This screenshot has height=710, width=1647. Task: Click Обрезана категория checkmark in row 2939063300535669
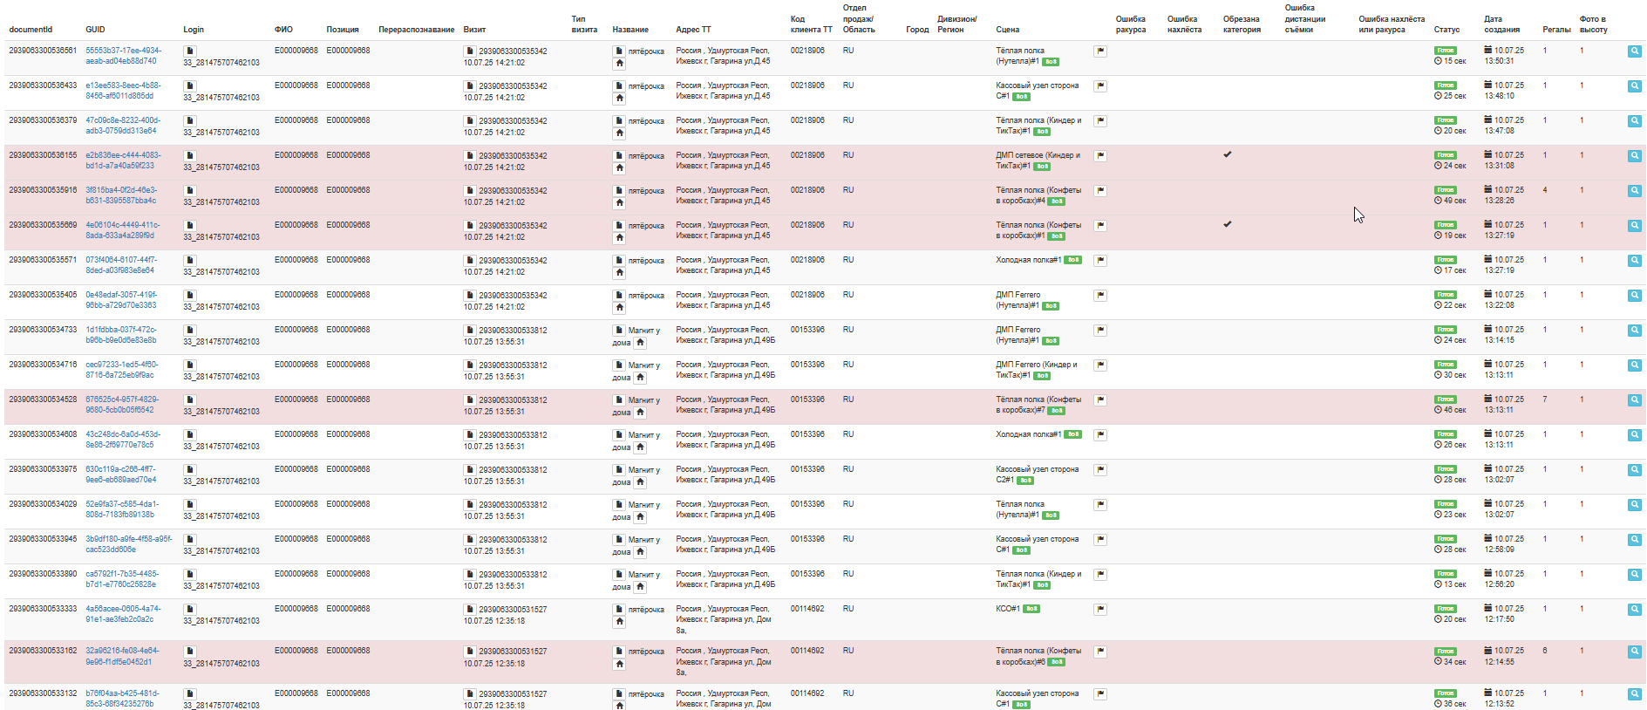tap(1227, 224)
